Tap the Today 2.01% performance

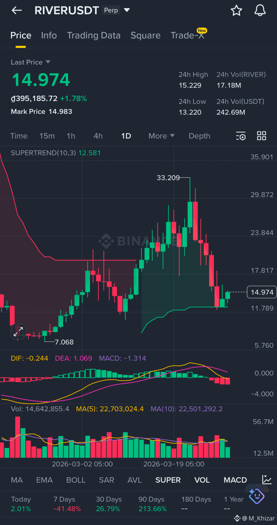(x=21, y=504)
